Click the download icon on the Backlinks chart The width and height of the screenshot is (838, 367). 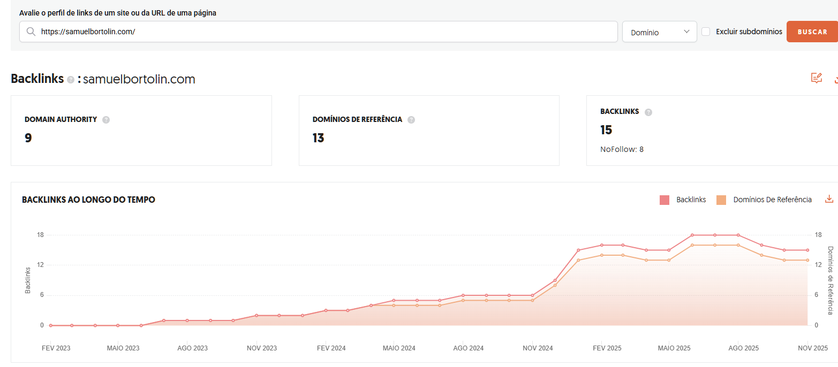click(x=829, y=198)
